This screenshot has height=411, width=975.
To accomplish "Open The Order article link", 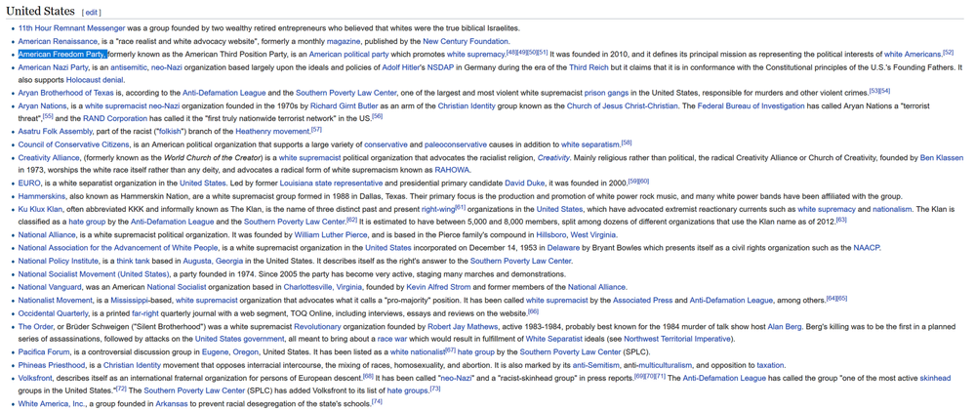I will tap(33, 326).
